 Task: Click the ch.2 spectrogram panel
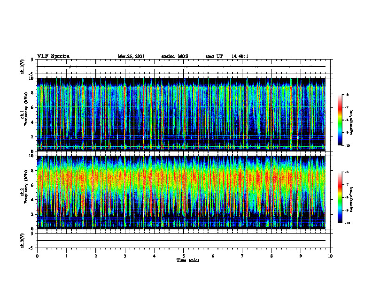(181, 192)
